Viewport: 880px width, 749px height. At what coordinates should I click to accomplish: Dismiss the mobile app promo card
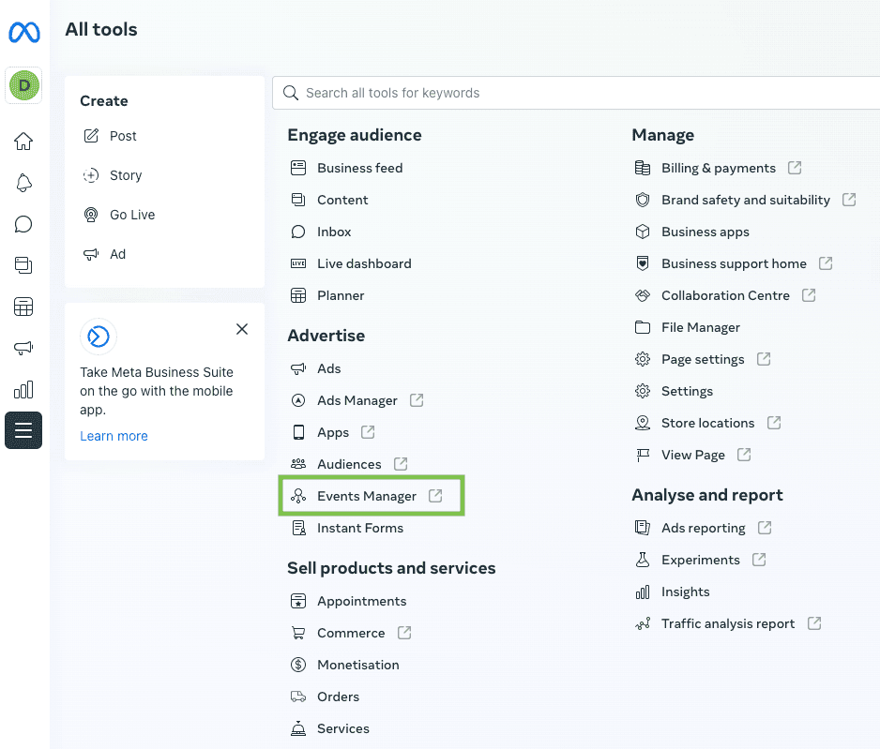(x=242, y=329)
